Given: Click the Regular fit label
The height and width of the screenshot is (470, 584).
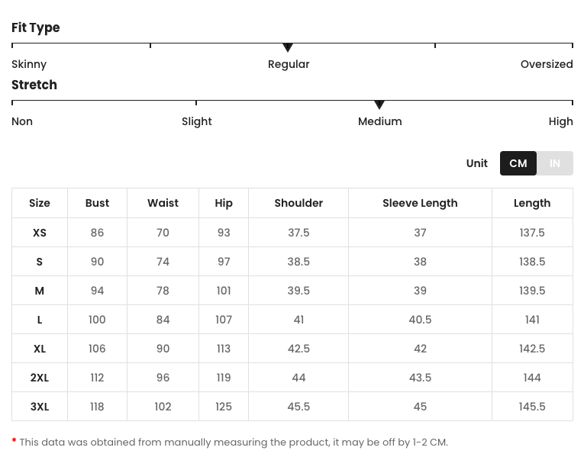Looking at the screenshot, I should pyautogui.click(x=289, y=64).
